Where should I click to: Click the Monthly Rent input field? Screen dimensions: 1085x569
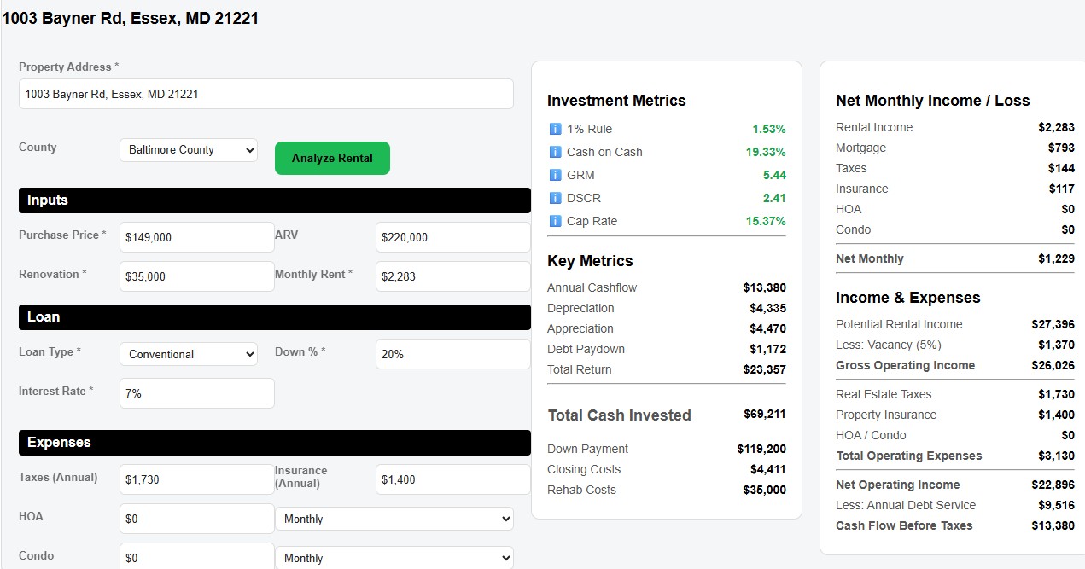coord(453,276)
